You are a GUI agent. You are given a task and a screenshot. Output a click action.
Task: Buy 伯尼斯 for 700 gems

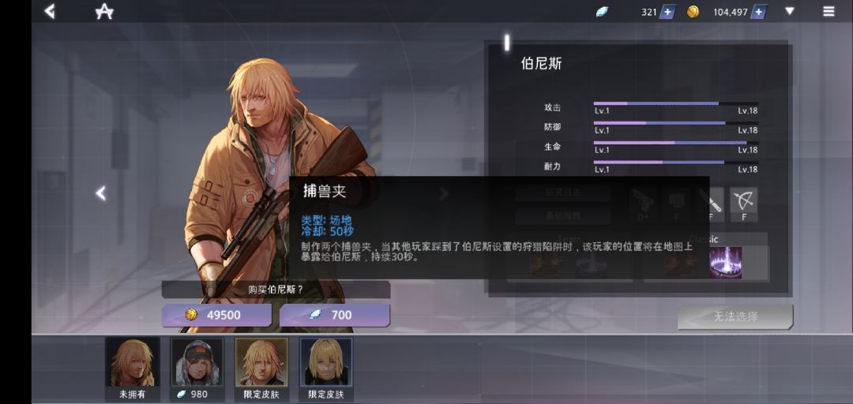click(335, 315)
